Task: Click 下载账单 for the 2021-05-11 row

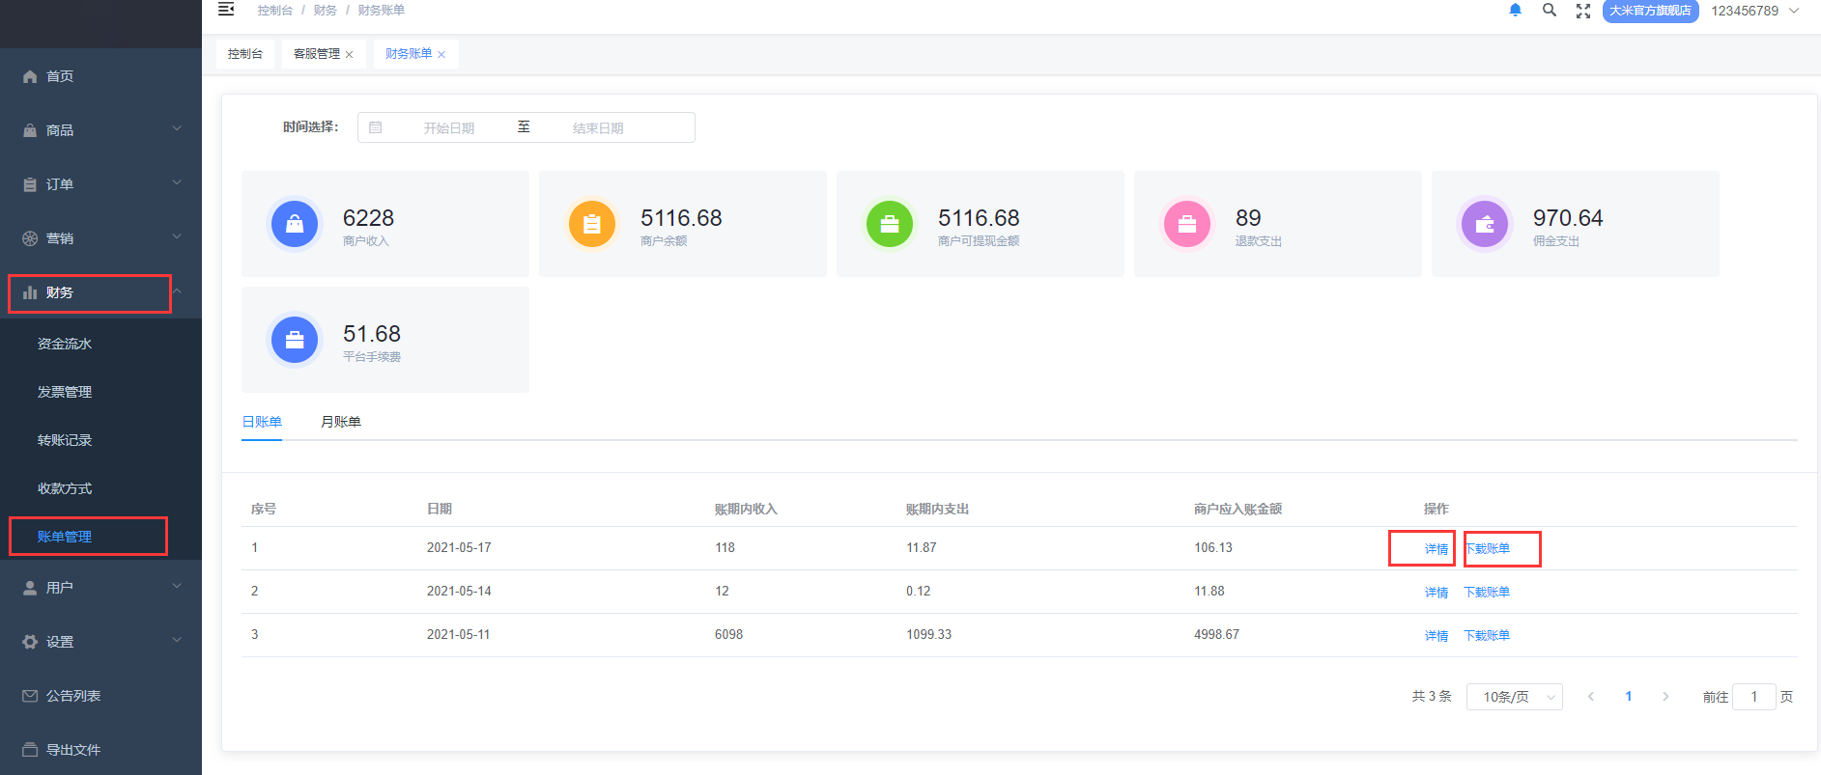Action: point(1487,636)
